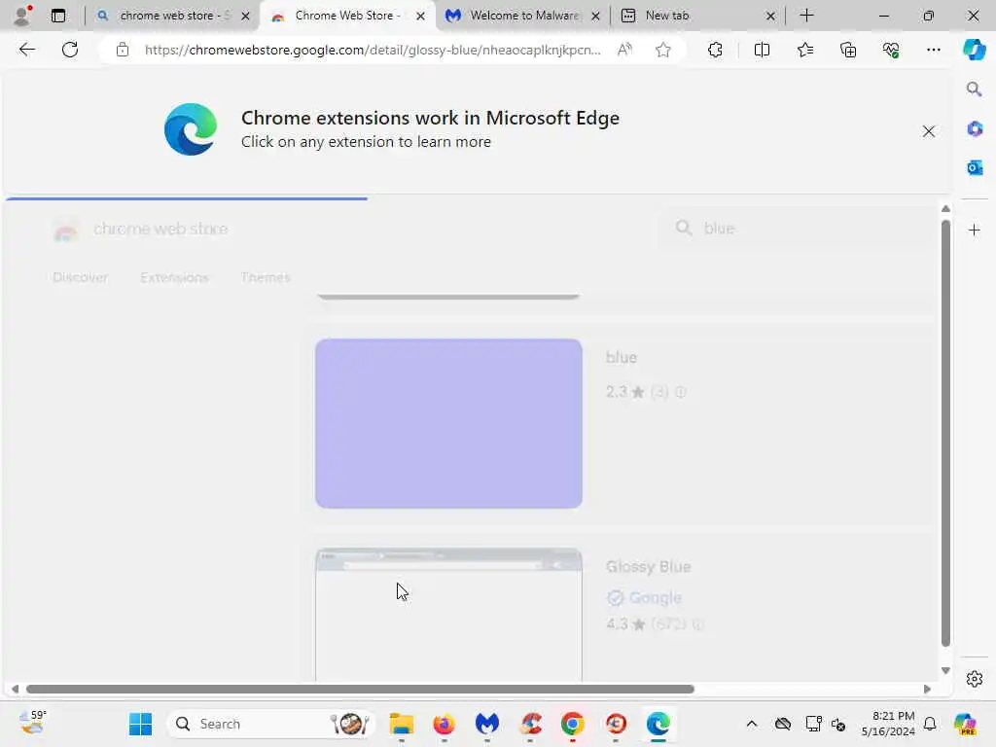The width and height of the screenshot is (996, 747).
Task: Open the sidebar Search tool
Action: [x=975, y=89]
